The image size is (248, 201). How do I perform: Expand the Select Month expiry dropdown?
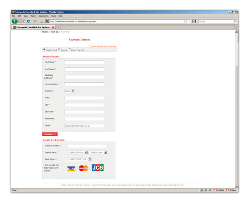[77, 152]
